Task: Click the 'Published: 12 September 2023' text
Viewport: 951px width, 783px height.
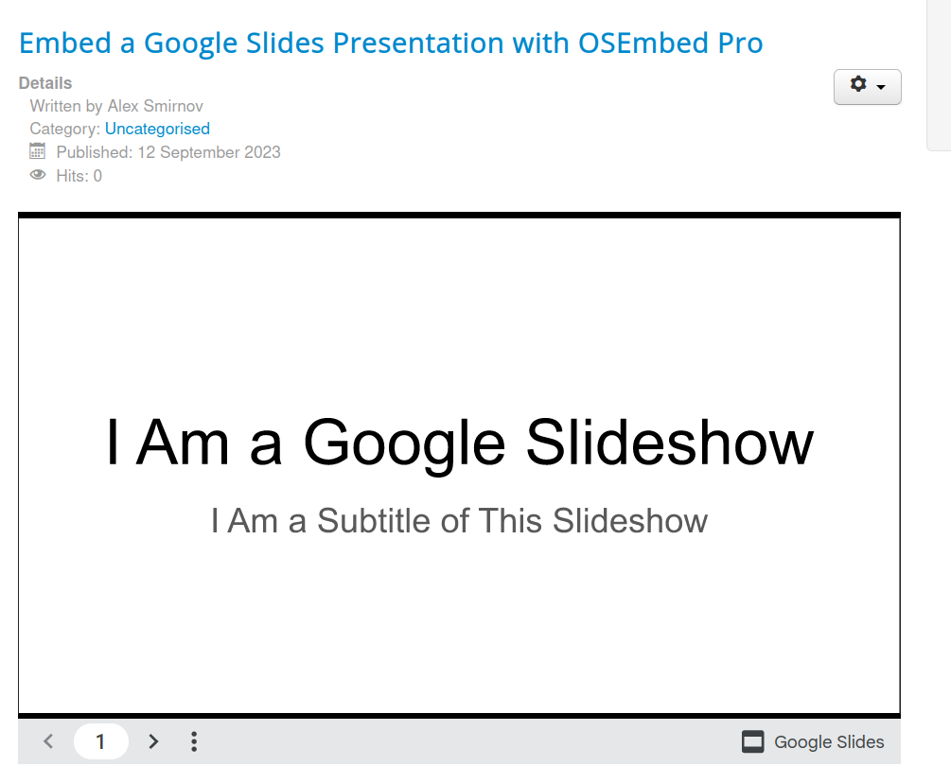Action: click(168, 152)
